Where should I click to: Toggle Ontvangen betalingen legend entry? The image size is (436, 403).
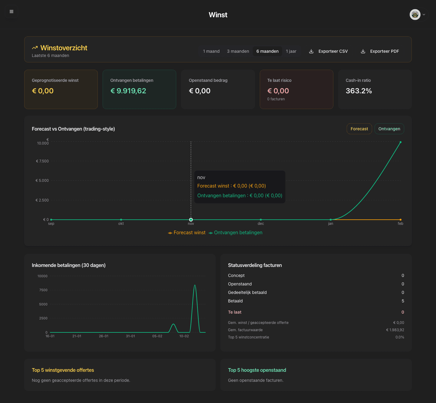pyautogui.click(x=236, y=233)
